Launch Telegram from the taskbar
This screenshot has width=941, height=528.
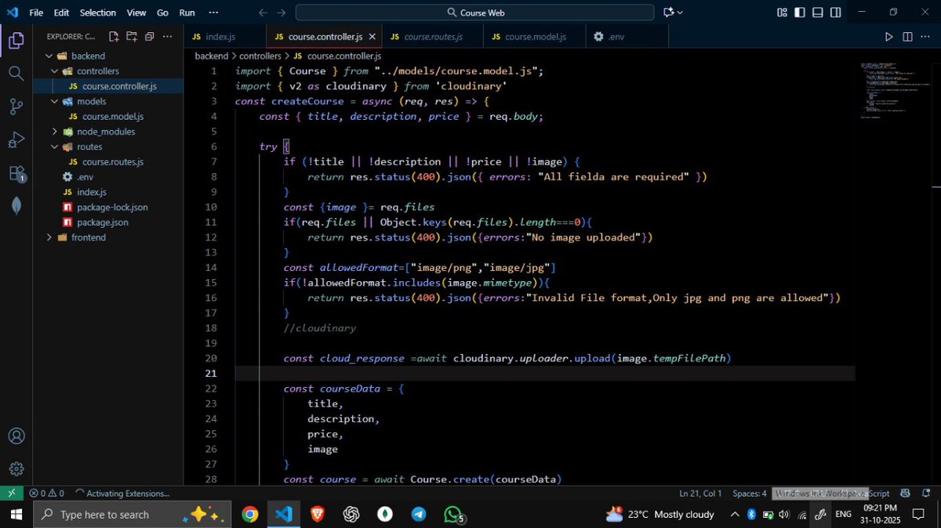(420, 514)
